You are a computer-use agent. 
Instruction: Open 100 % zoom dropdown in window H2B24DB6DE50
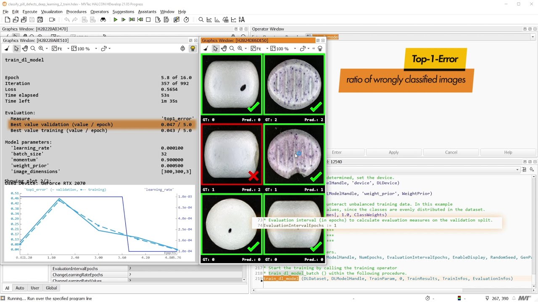click(295, 49)
